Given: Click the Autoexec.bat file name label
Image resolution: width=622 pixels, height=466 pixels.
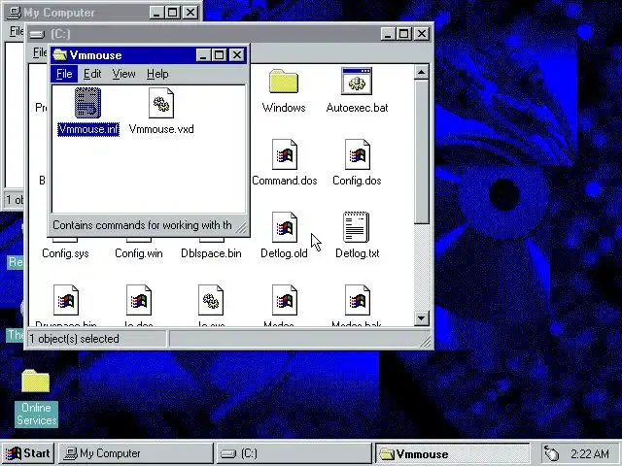Looking at the screenshot, I should [357, 108].
